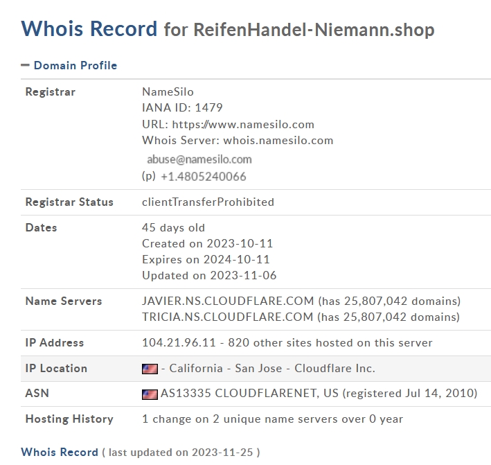Image resolution: width=491 pixels, height=465 pixels.
Task: Click the US flag in IP Location row
Action: [x=150, y=369]
